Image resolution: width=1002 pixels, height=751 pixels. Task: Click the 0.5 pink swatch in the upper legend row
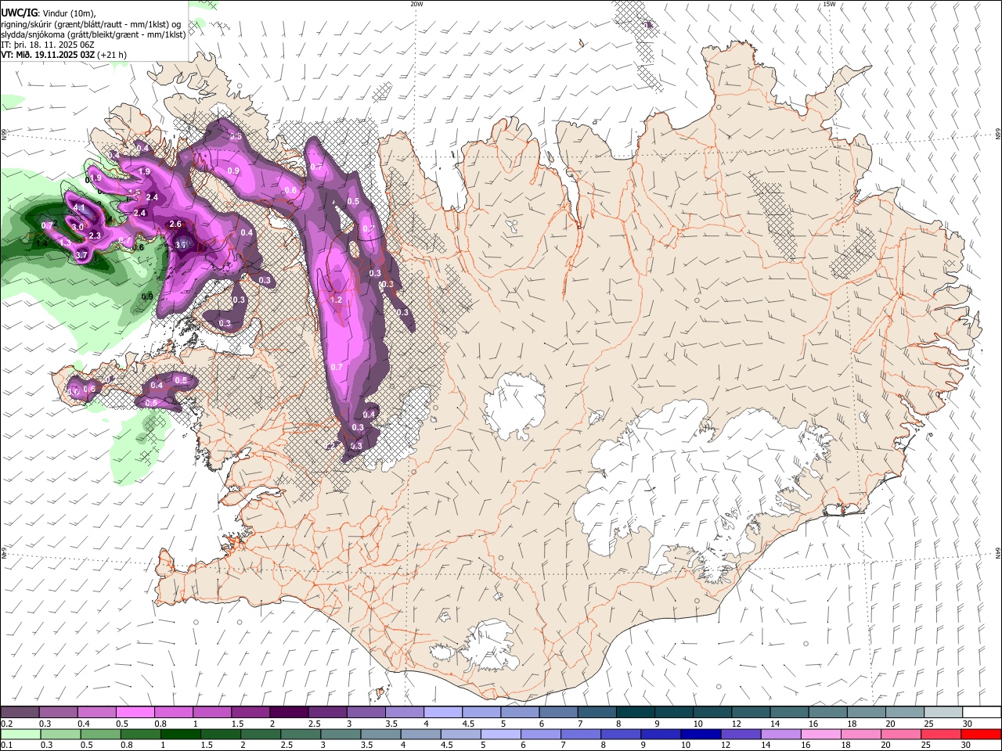click(135, 712)
